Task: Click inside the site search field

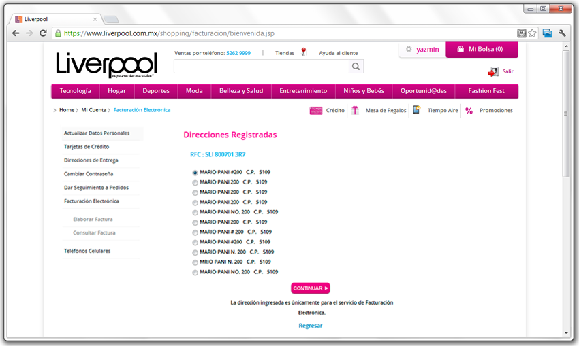Action: tap(262, 67)
